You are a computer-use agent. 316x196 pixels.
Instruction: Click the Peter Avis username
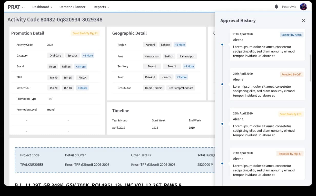289,7
